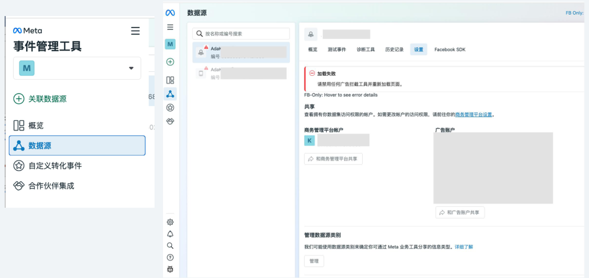589x278 pixels.
Task: Open overview icon in collapsed rail
Action: [170, 80]
